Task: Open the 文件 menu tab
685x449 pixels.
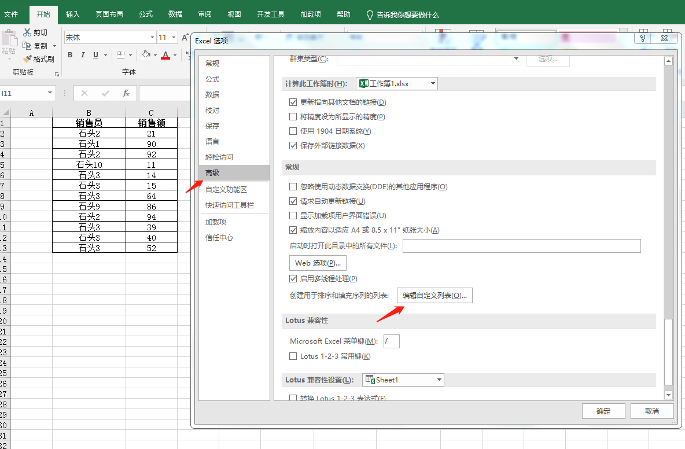Action: pos(11,14)
